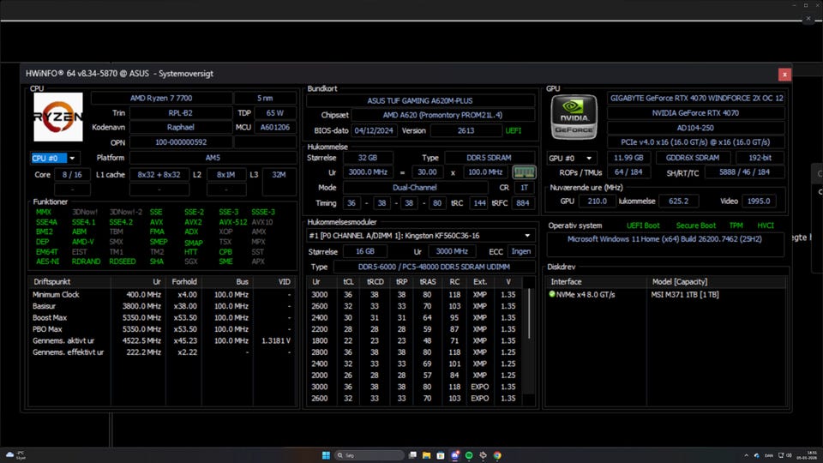The height and width of the screenshot is (463, 823).
Task: Open Google Chrome from the taskbar
Action: 497,455
